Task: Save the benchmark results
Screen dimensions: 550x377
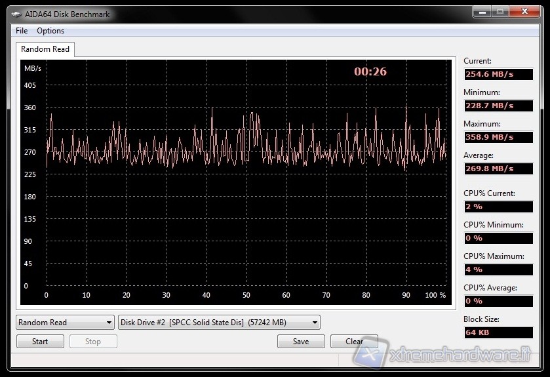Action: [x=301, y=342]
